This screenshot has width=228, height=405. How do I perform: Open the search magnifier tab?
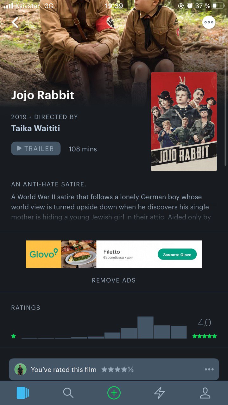point(68,393)
